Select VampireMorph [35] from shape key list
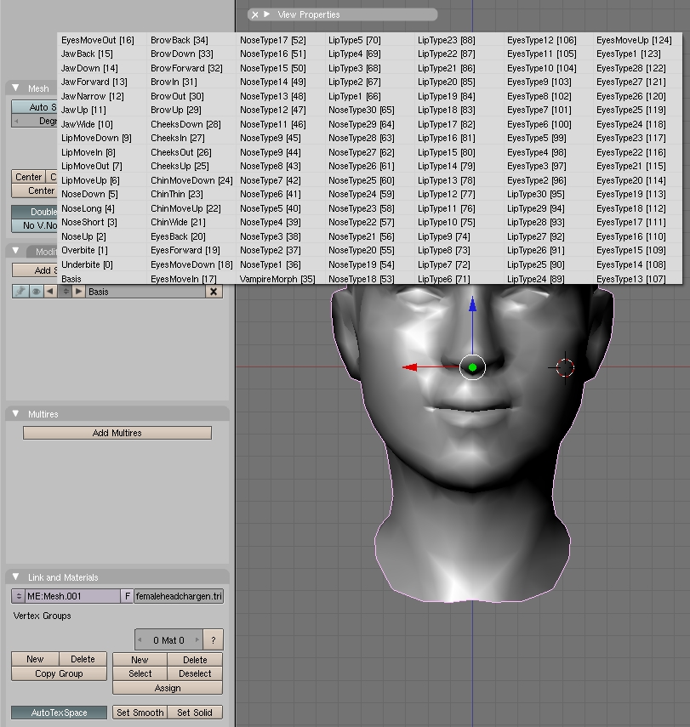The image size is (690, 727). point(277,279)
